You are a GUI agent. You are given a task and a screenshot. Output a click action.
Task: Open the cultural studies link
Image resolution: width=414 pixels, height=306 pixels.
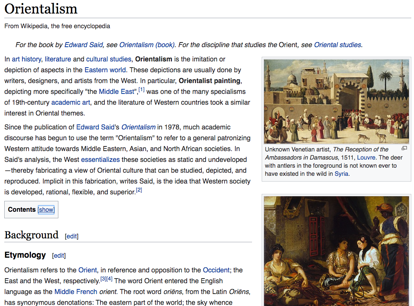point(108,59)
